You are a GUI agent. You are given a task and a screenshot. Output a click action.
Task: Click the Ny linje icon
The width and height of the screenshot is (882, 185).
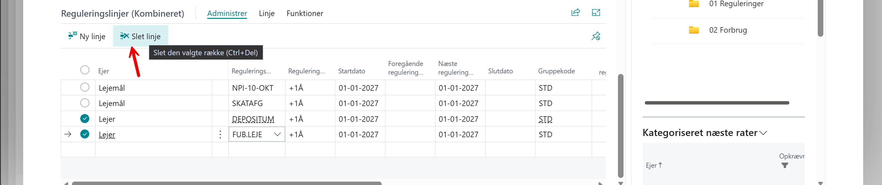point(73,35)
